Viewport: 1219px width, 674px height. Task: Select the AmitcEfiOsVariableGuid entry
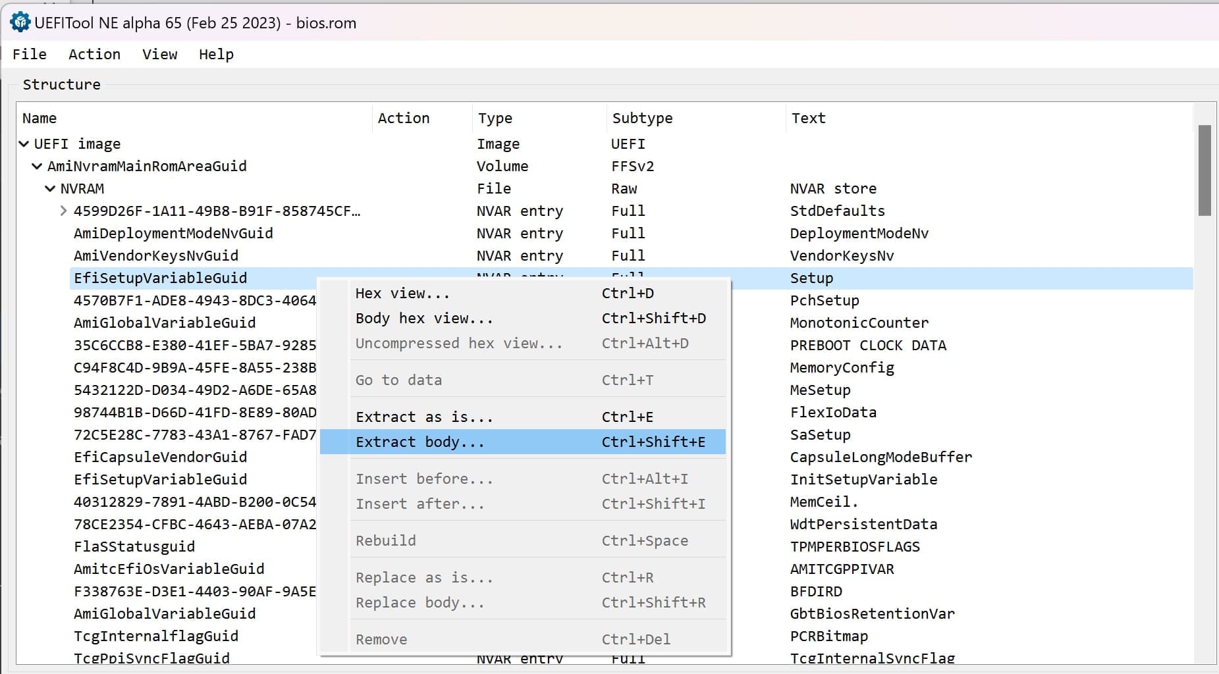[x=169, y=569]
